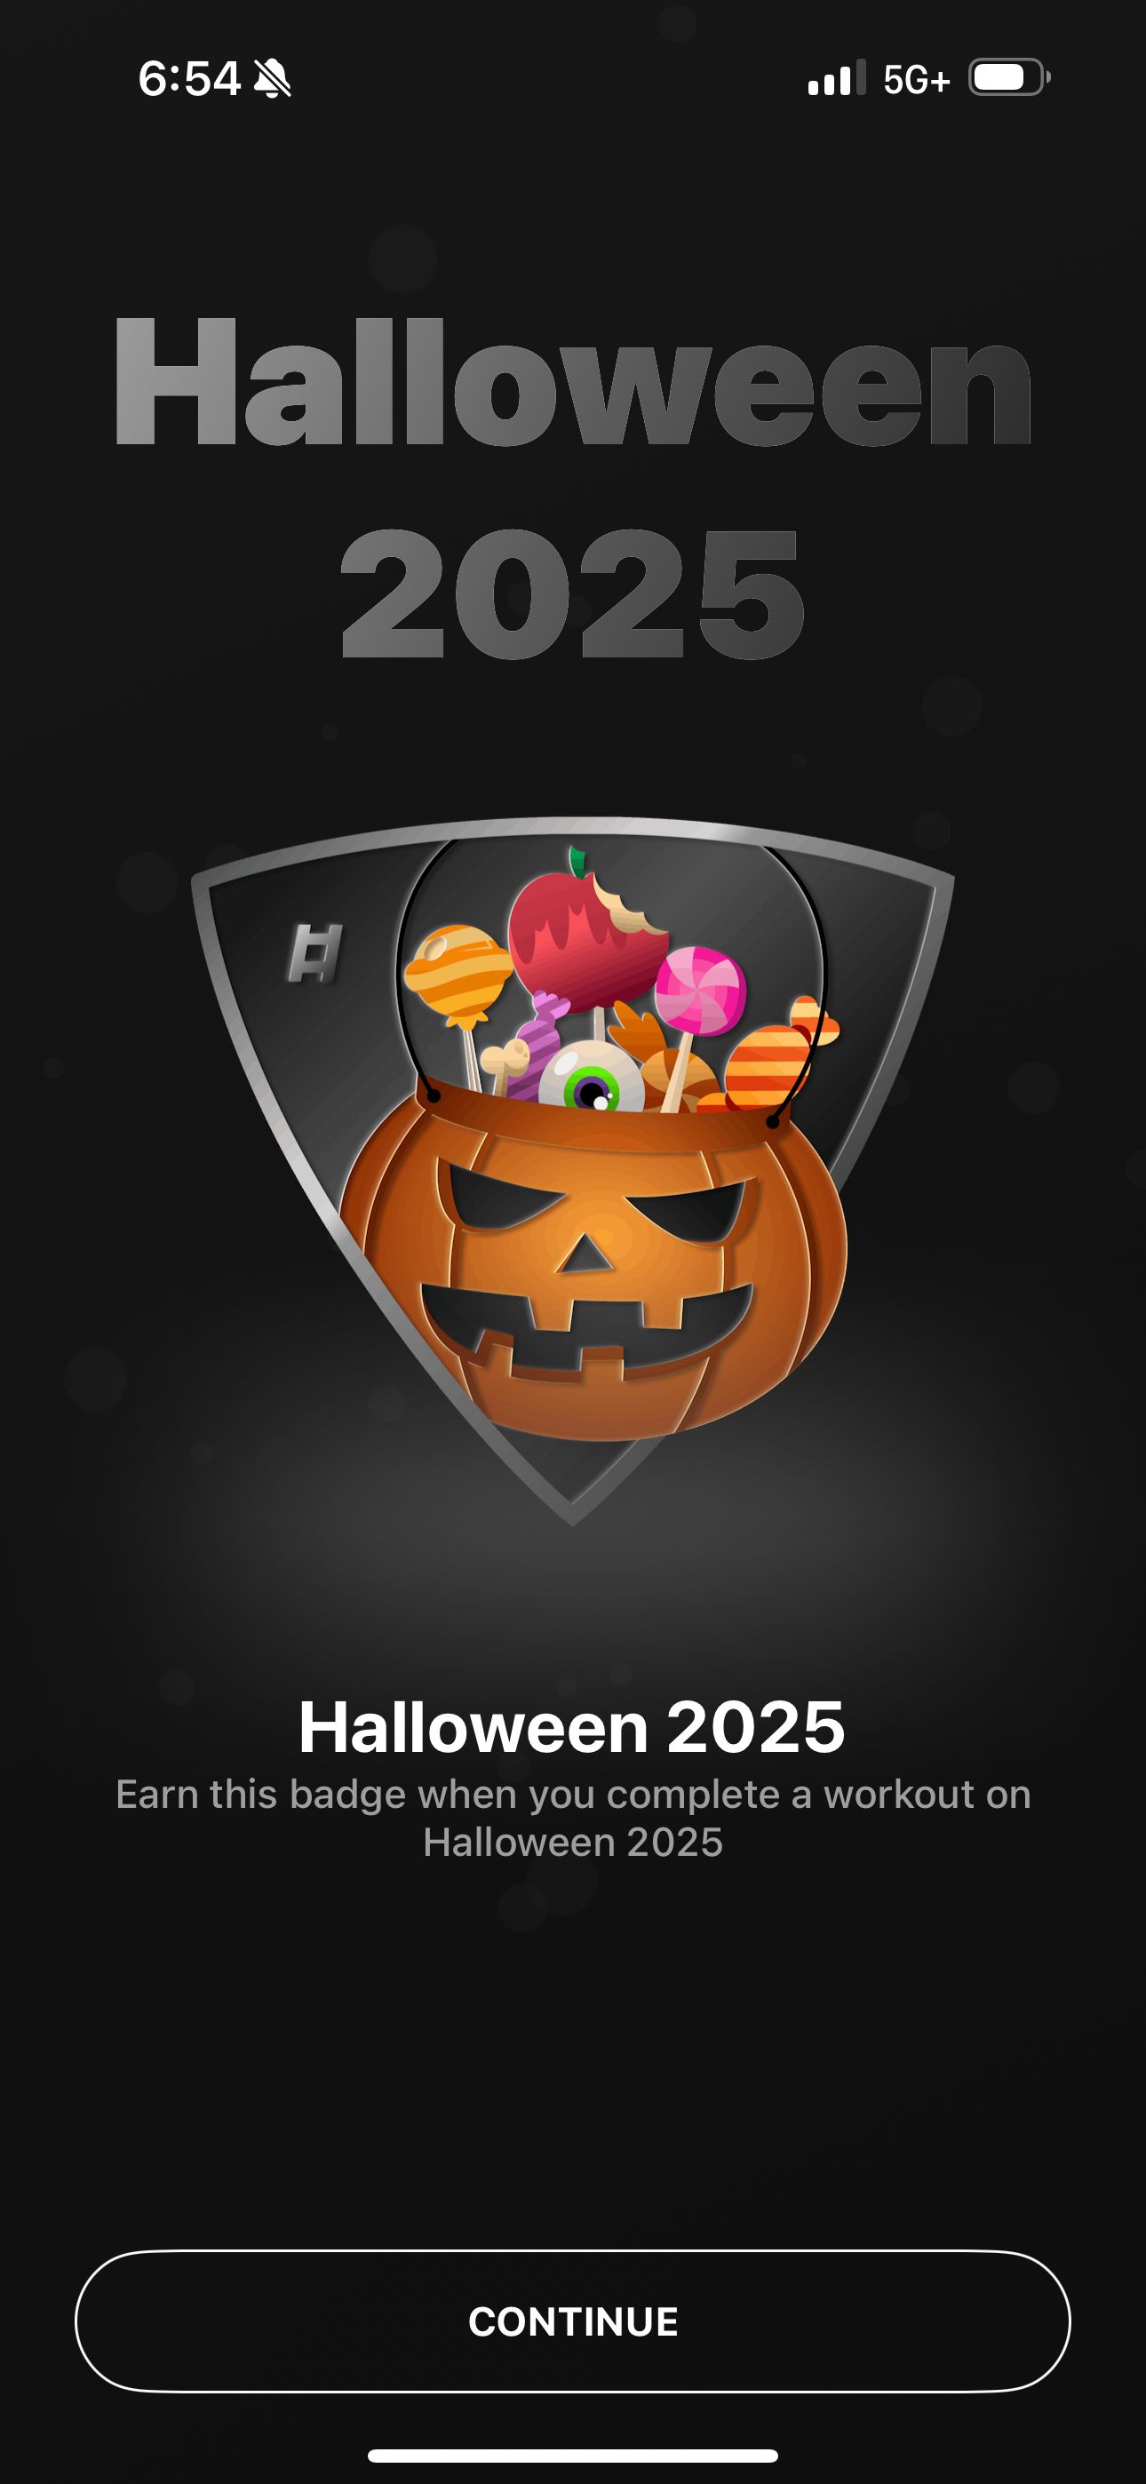Tap the battery indicator icon
This screenshot has width=1146, height=2484.
pyautogui.click(x=1009, y=77)
